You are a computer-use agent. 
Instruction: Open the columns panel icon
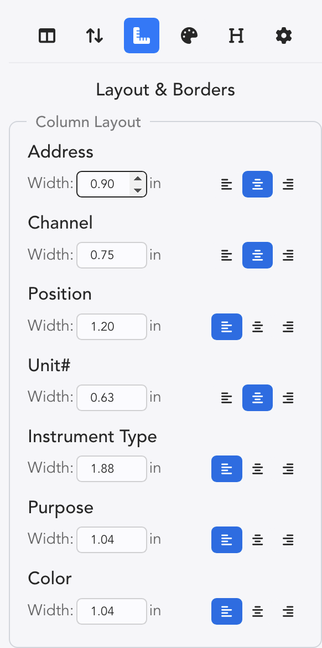(47, 36)
